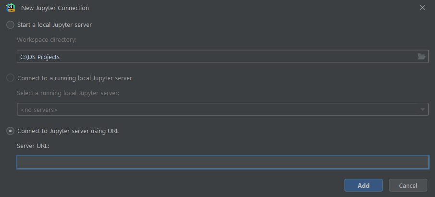The height and width of the screenshot is (197, 435).
Task: Focus the Workspace directory path field
Action: click(223, 57)
